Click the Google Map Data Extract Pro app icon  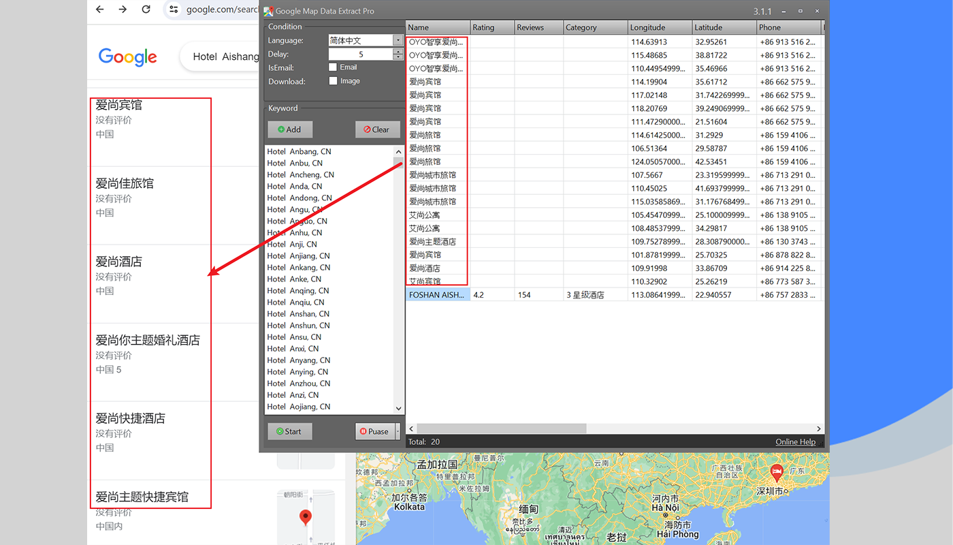coord(268,12)
